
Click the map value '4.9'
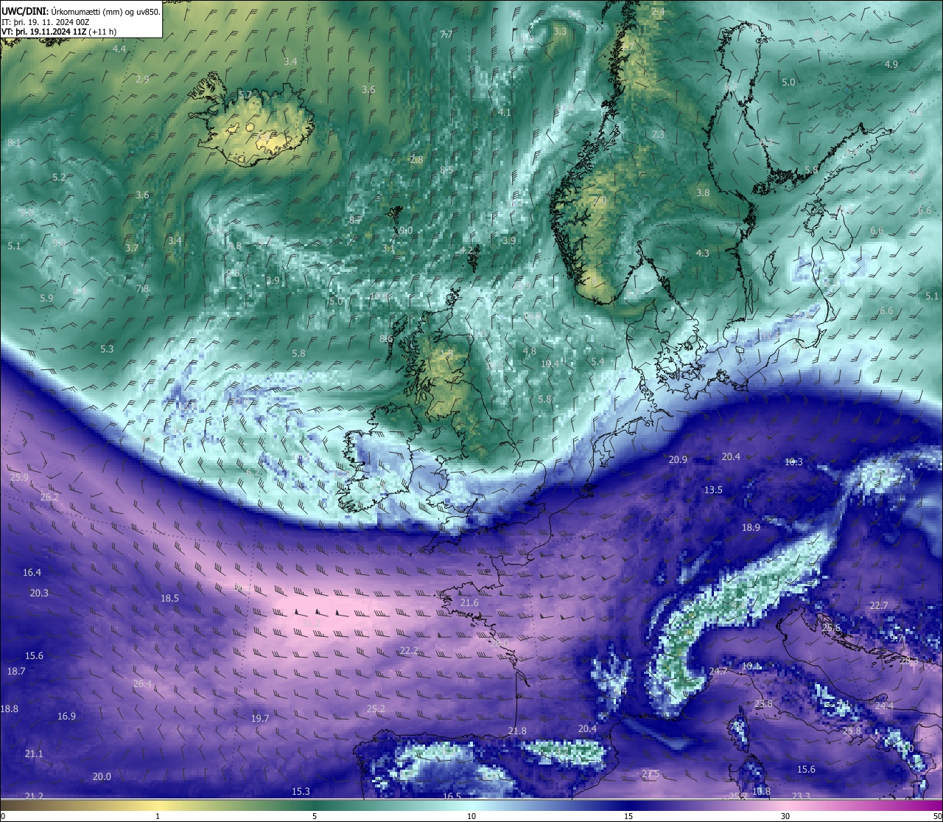(x=891, y=64)
